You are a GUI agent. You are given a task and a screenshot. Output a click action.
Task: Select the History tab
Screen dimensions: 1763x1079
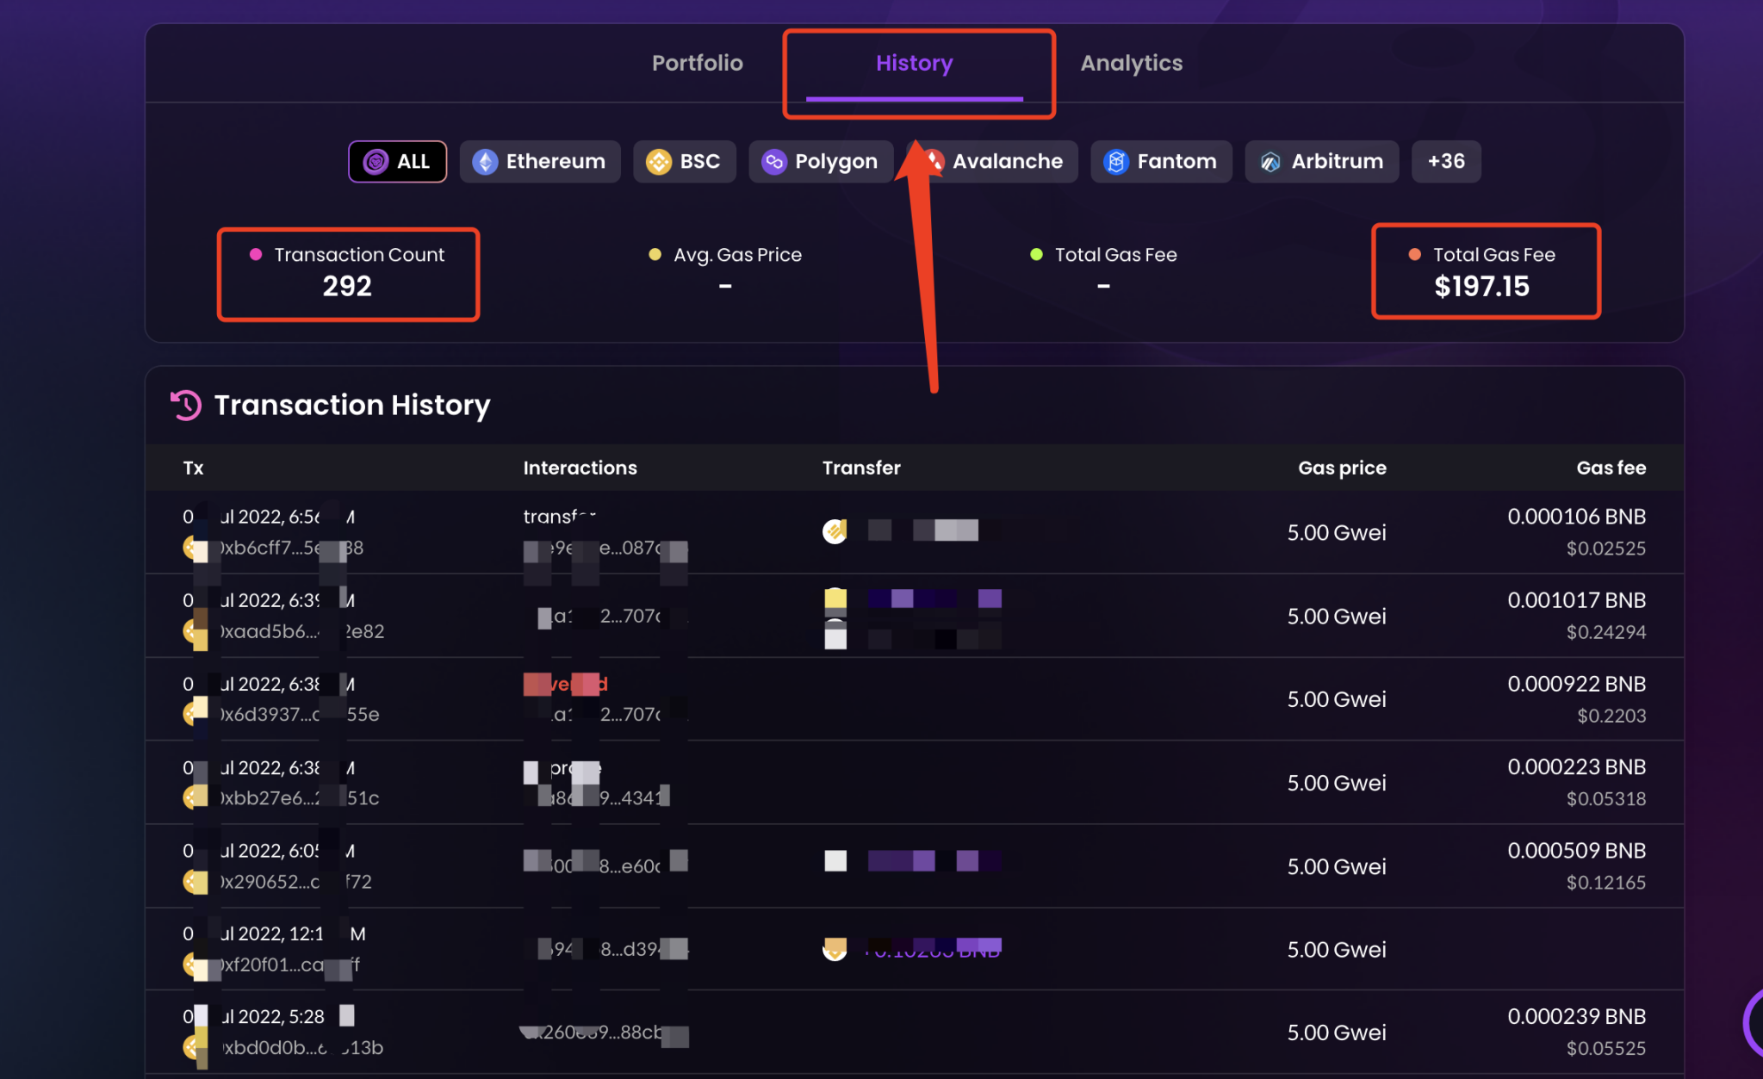(914, 63)
